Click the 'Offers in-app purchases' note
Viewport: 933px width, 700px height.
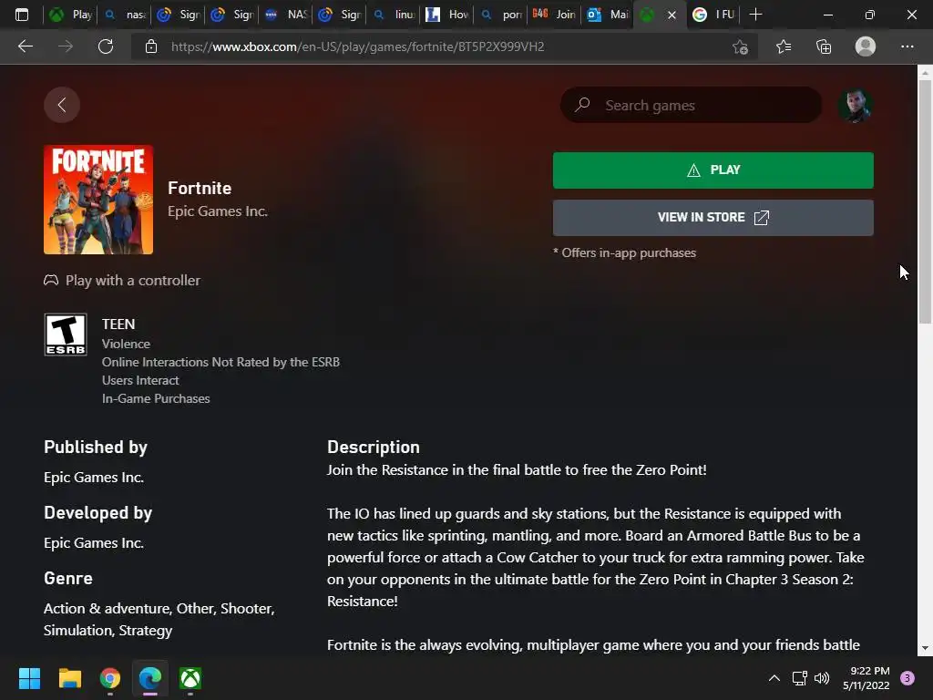(625, 253)
